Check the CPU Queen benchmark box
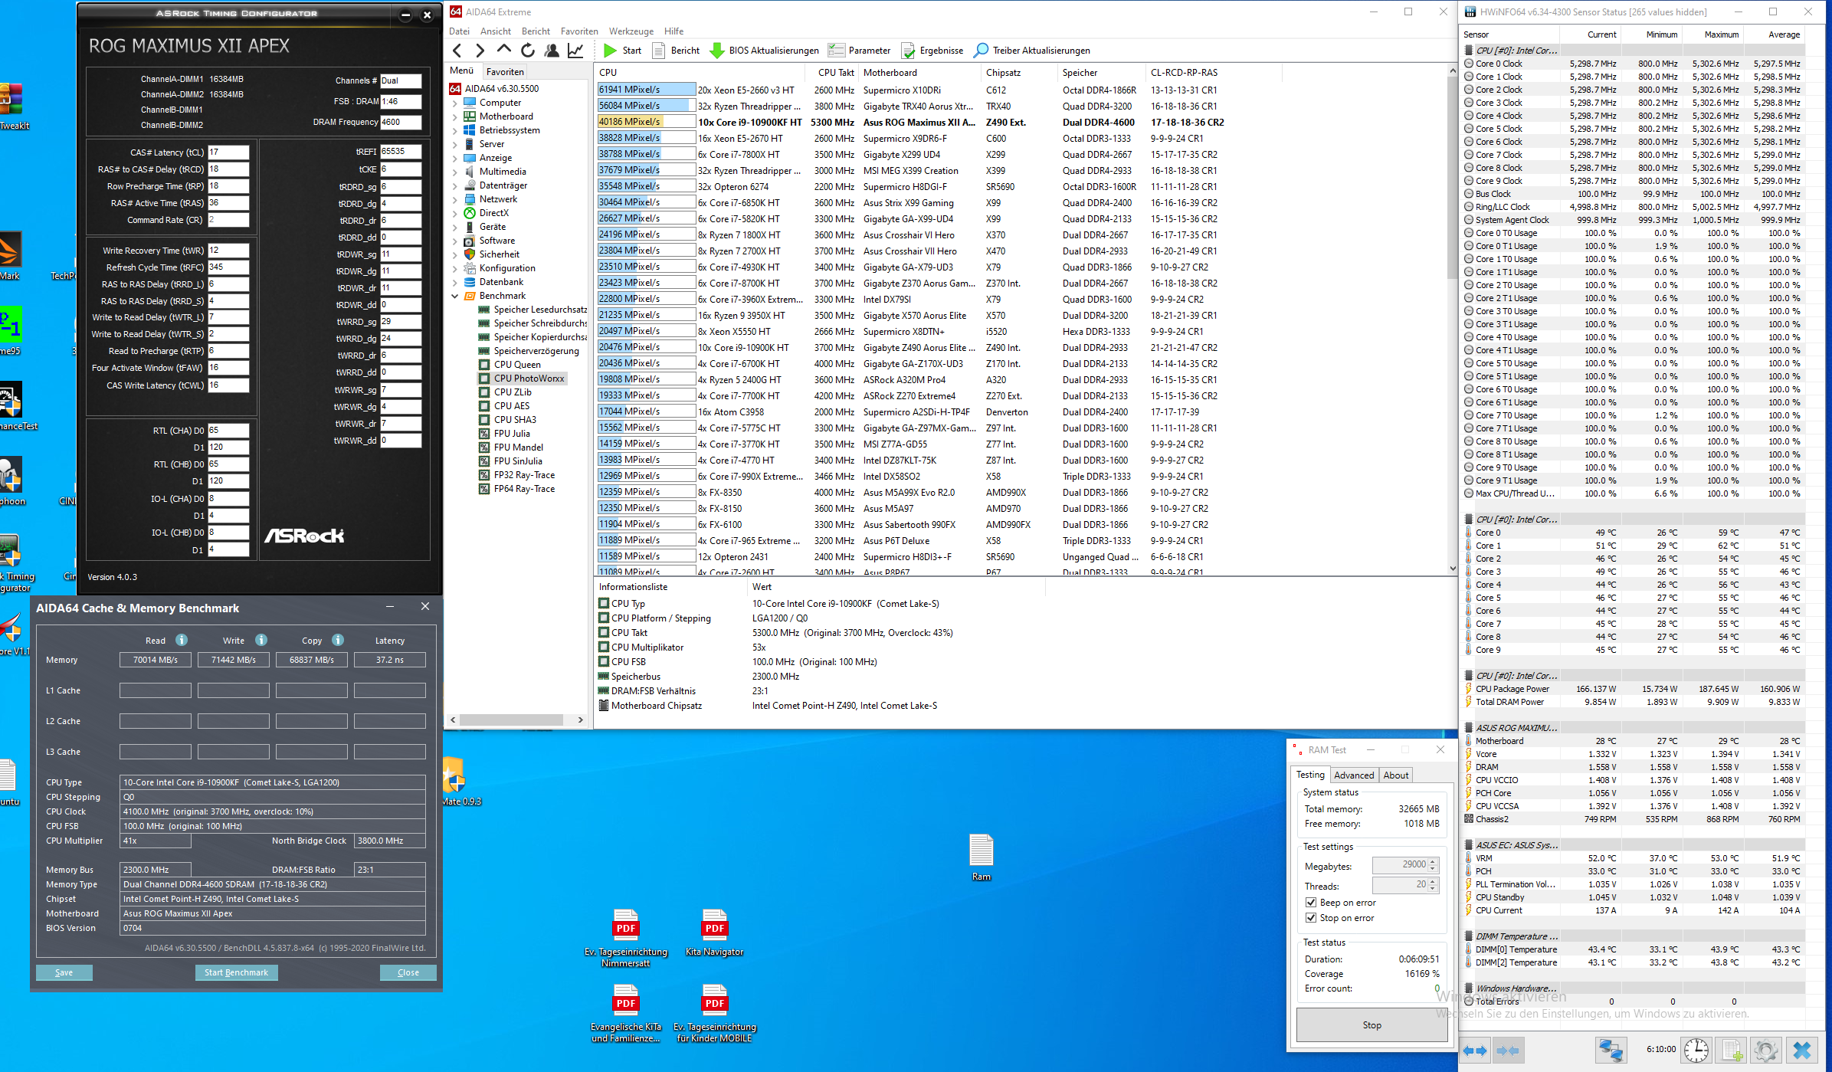The width and height of the screenshot is (1832, 1072). click(x=484, y=365)
